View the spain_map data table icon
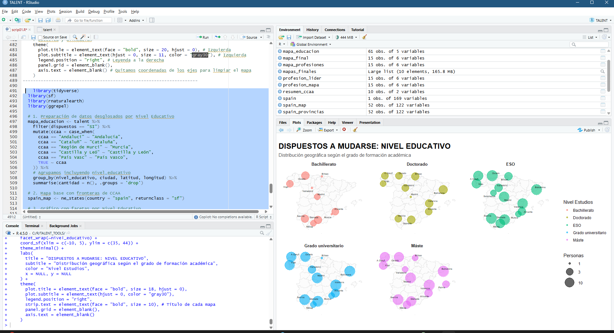Viewport: 614px width, 333px height. (x=603, y=105)
